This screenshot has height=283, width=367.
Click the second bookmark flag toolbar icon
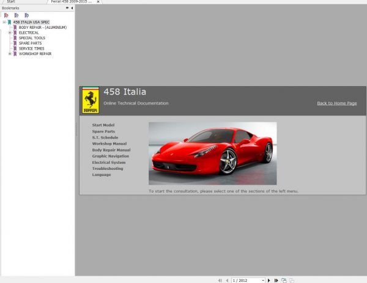tap(17, 15)
